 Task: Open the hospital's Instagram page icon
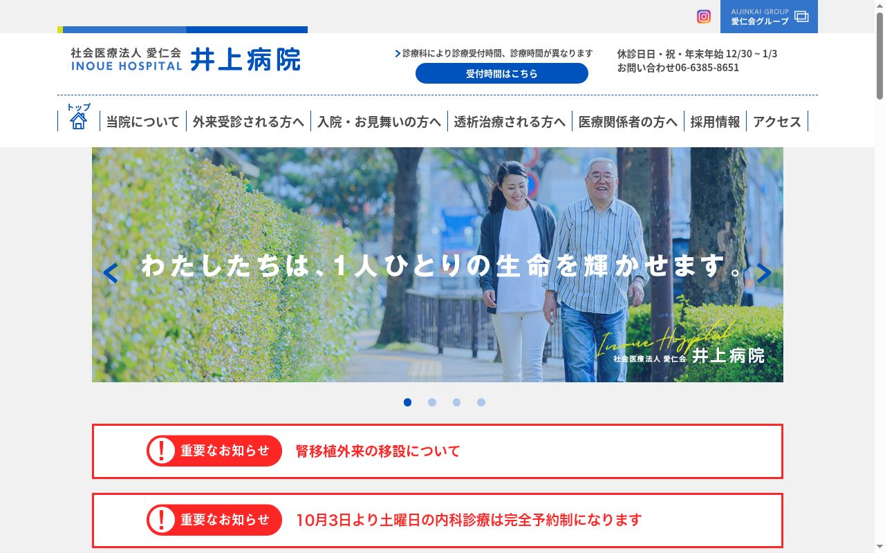point(704,17)
